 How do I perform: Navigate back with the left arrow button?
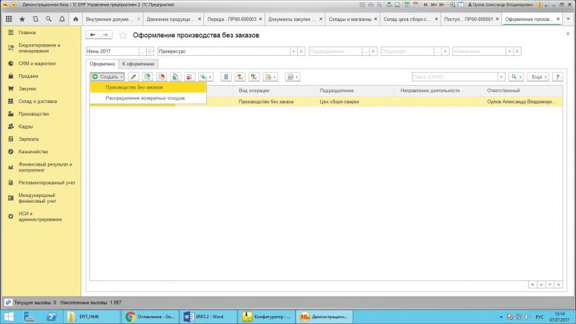coord(92,34)
